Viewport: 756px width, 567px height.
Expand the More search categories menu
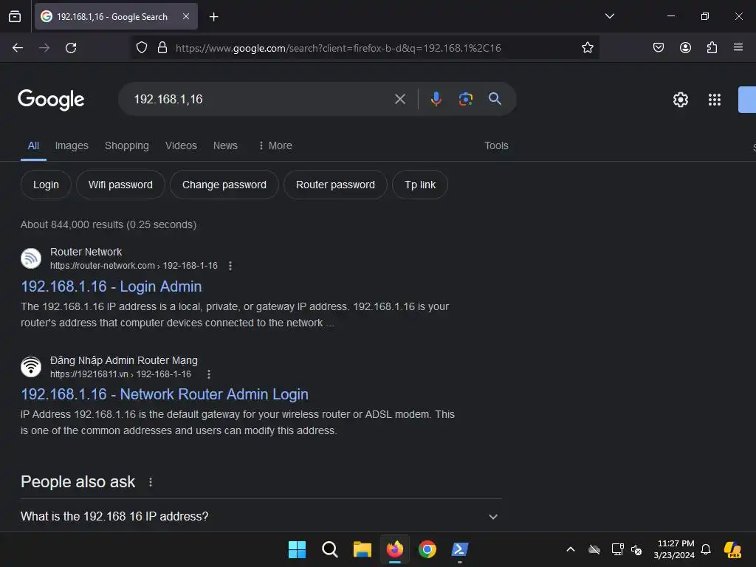(x=275, y=145)
